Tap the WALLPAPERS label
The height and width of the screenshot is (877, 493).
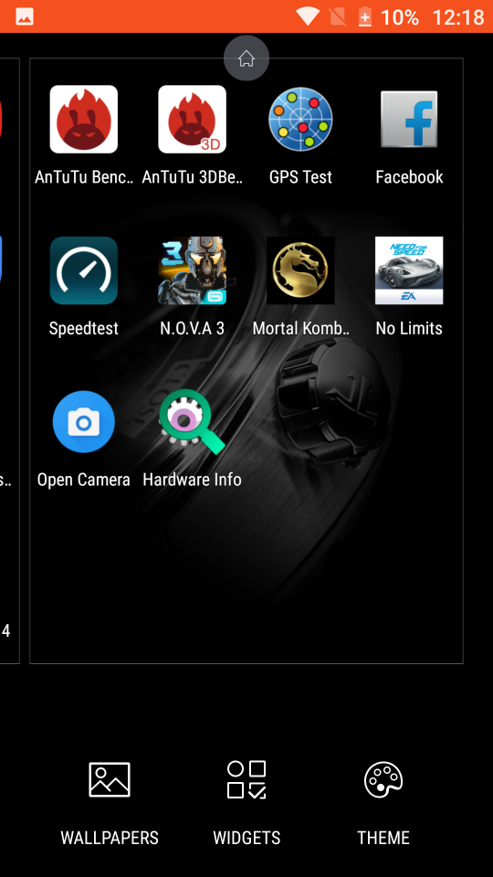pos(110,838)
